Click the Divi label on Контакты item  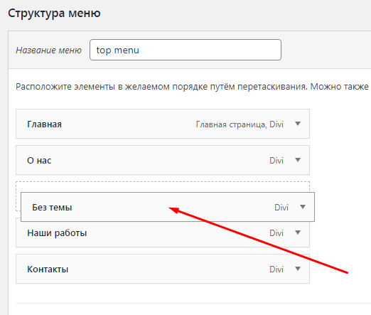[276, 269]
